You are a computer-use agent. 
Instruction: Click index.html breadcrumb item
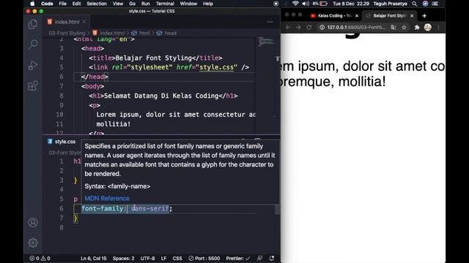point(109,33)
